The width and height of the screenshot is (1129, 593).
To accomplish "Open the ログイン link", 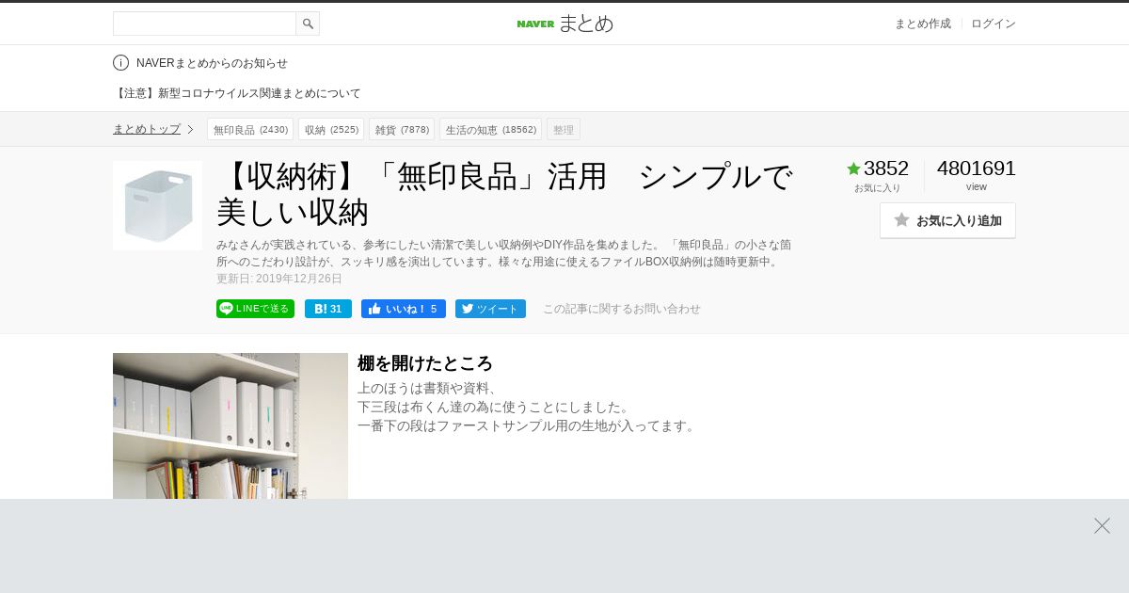I will (994, 24).
